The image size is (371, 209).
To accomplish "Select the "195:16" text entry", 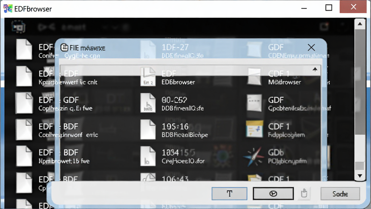I will pyautogui.click(x=175, y=127).
